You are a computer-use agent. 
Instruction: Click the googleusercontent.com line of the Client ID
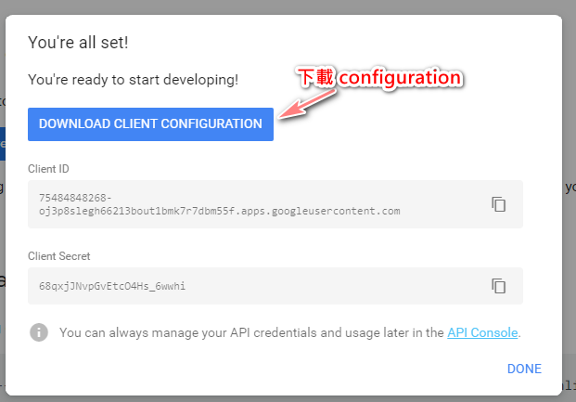coord(219,211)
